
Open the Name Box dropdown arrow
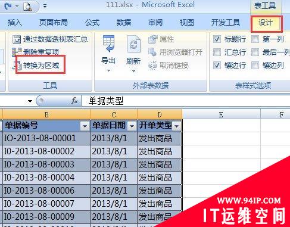30,101
